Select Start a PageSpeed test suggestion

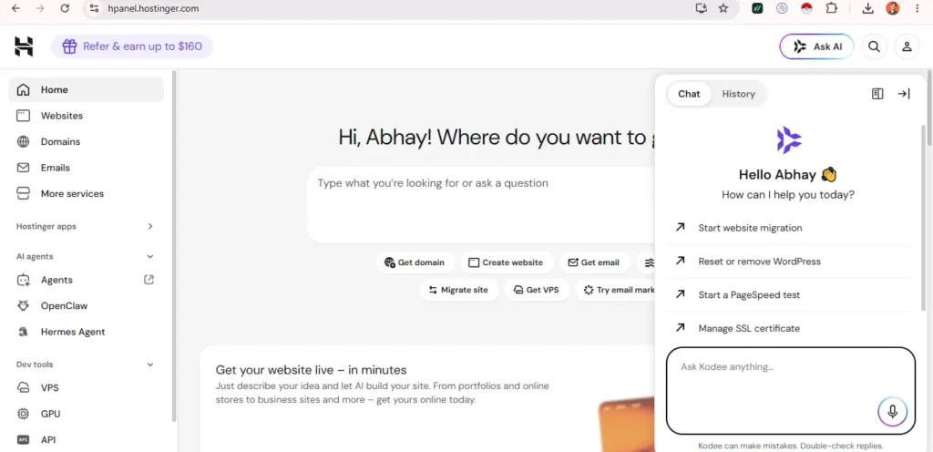[788, 294]
